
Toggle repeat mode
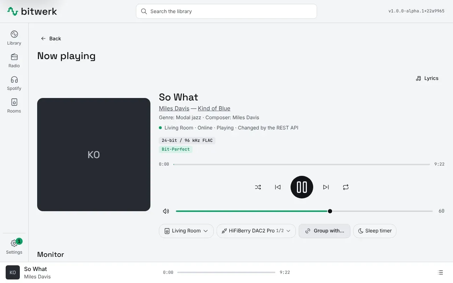tap(346, 187)
